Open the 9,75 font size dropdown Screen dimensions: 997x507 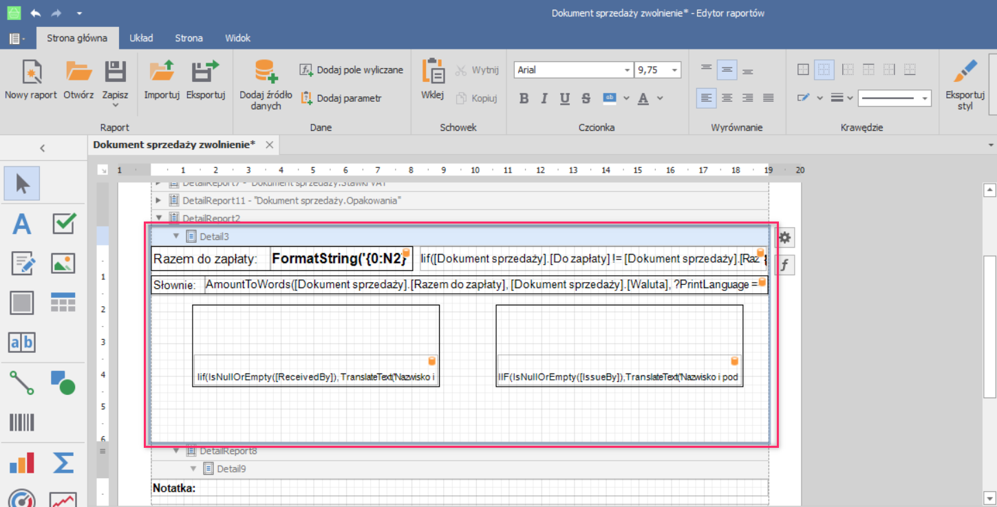pos(674,70)
